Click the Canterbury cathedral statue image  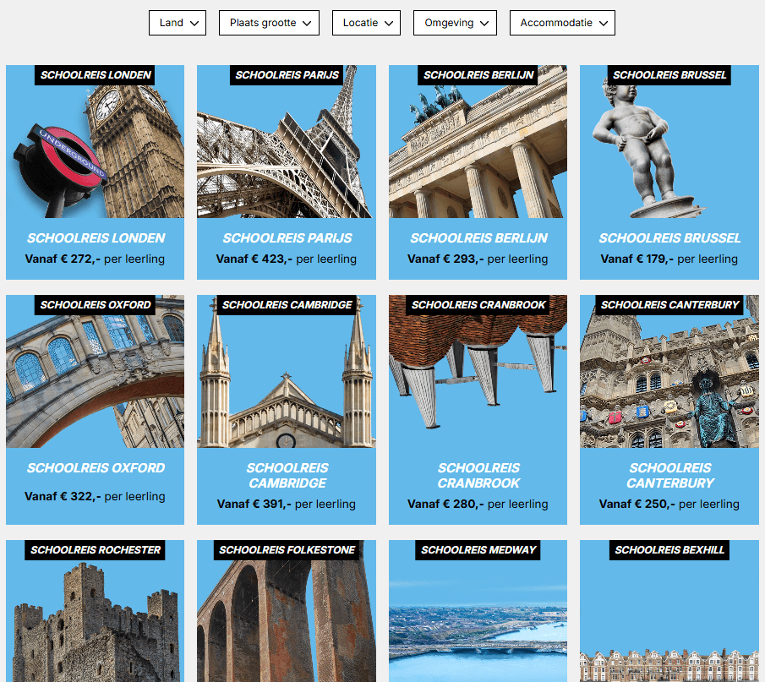click(x=669, y=380)
